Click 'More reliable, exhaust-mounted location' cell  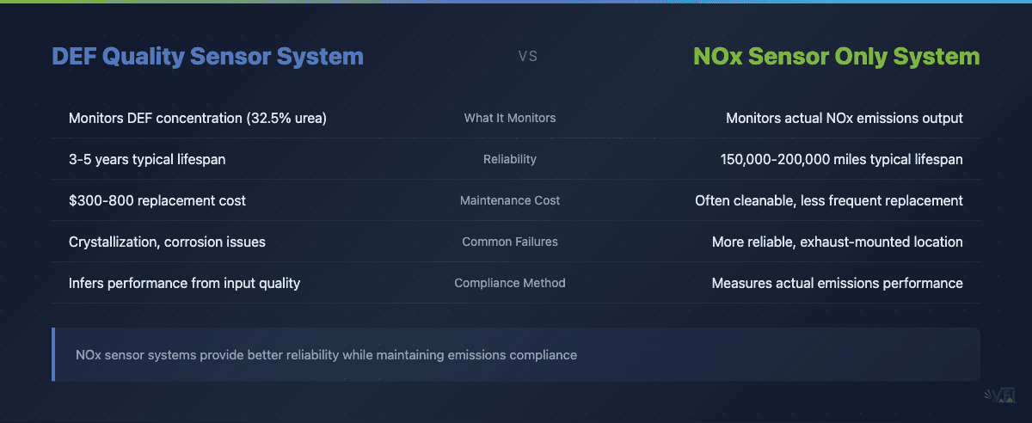(x=838, y=242)
